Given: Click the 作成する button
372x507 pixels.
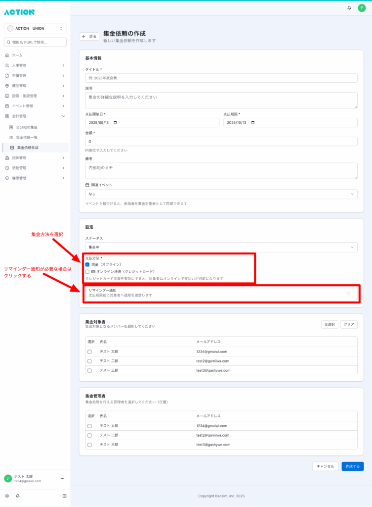Looking at the screenshot, I should pos(352,466).
